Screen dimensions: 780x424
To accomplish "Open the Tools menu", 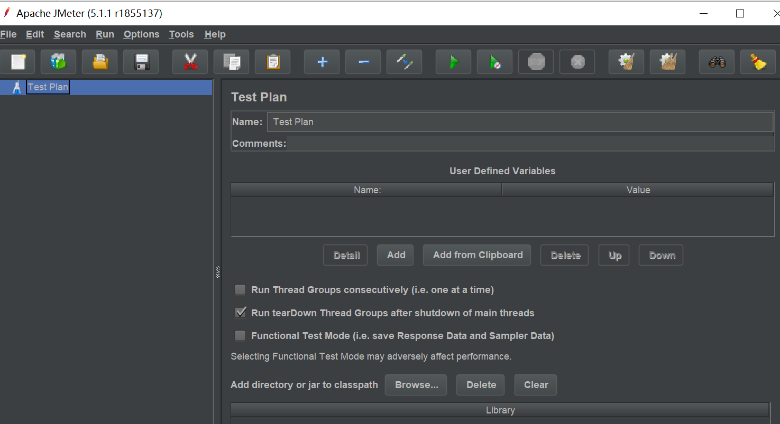I will coord(181,34).
